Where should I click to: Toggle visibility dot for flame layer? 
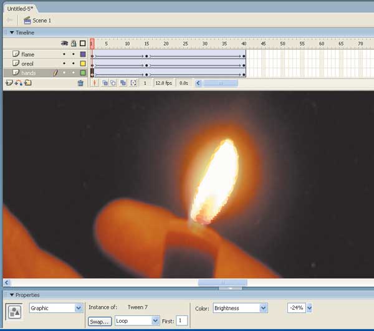point(64,54)
